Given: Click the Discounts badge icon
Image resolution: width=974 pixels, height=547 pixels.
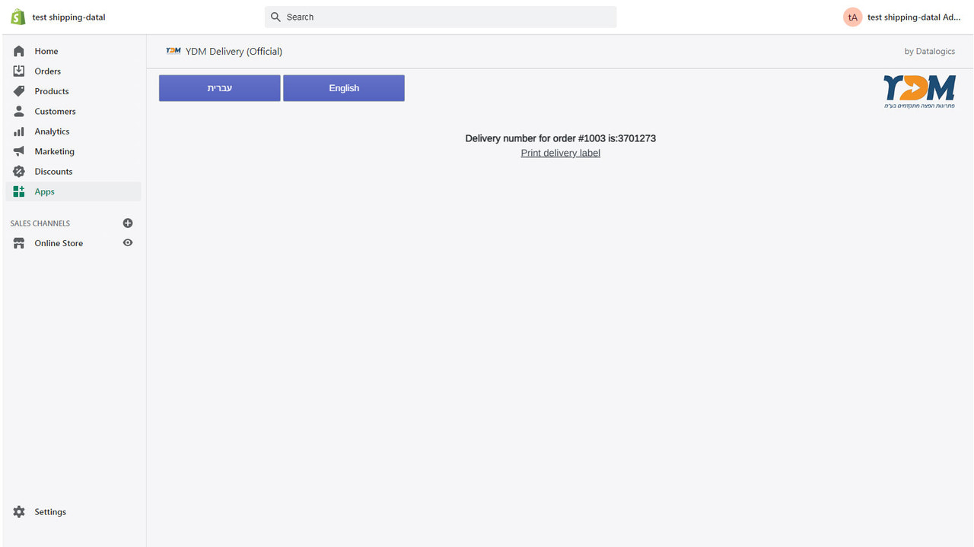Looking at the screenshot, I should coord(19,172).
